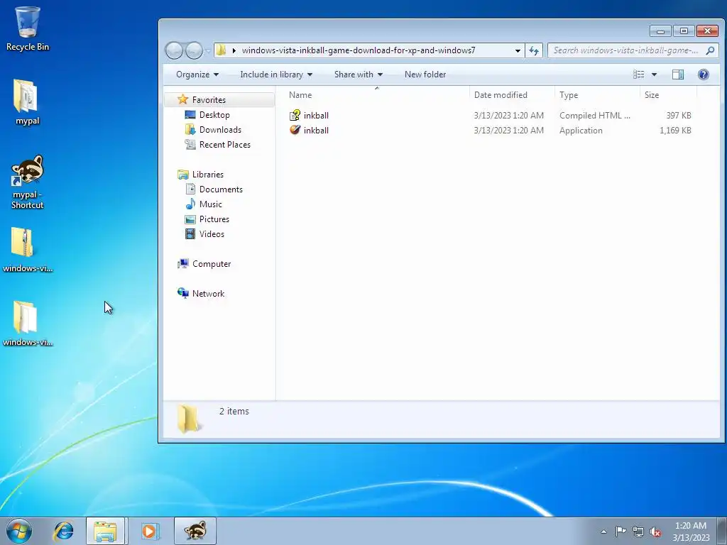Refresh the folder view
This screenshot has height=545, width=727.
point(534,50)
